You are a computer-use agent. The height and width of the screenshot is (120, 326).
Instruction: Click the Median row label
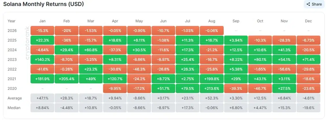[14, 108]
